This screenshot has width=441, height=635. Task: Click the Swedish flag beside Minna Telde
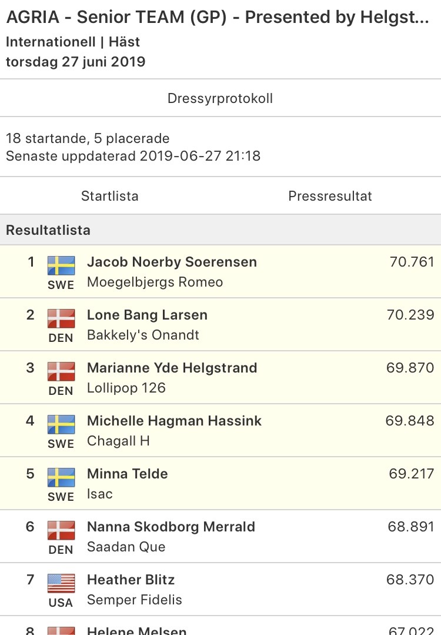click(x=61, y=478)
